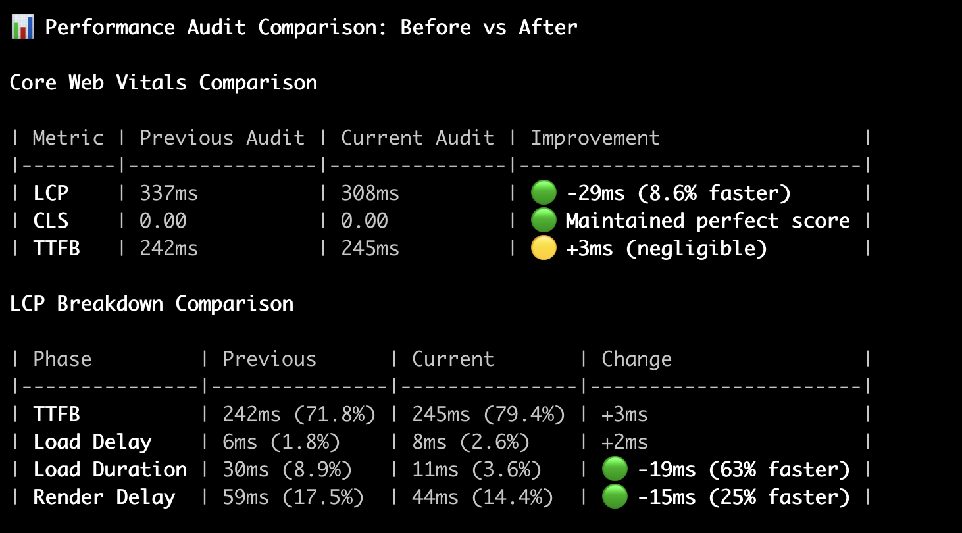This screenshot has width=962, height=533.
Task: Click the "Core Web Vitals Comparison" heading
Action: click(x=163, y=83)
